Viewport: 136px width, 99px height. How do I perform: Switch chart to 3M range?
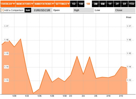[95, 4]
